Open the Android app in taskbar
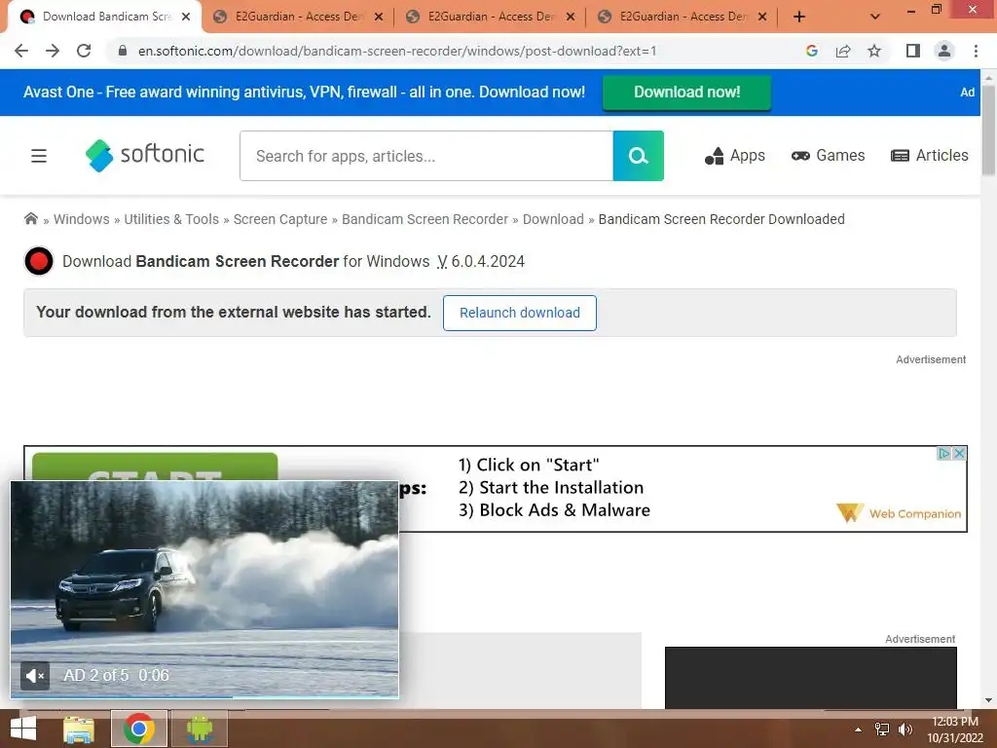The height and width of the screenshot is (748, 997). (x=199, y=729)
